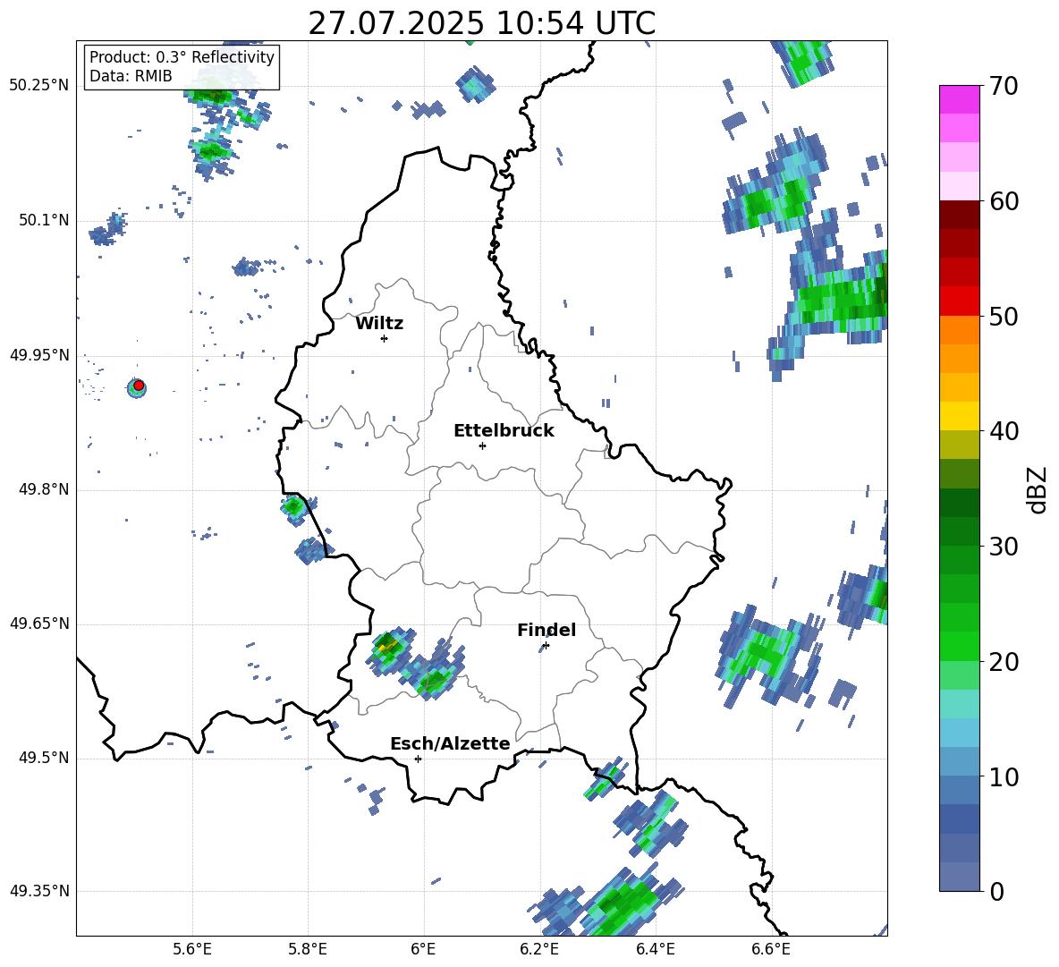Screen dimensions: 1059x967
Task: Click the 50.1°N latitude tick label
Action: coord(44,221)
